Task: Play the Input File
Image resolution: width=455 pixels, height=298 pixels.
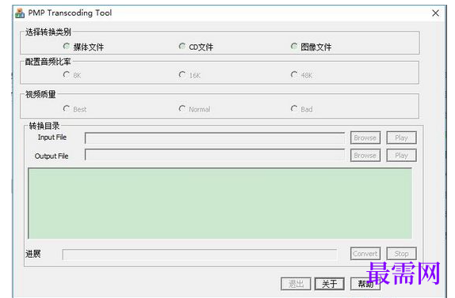Action: pos(402,138)
